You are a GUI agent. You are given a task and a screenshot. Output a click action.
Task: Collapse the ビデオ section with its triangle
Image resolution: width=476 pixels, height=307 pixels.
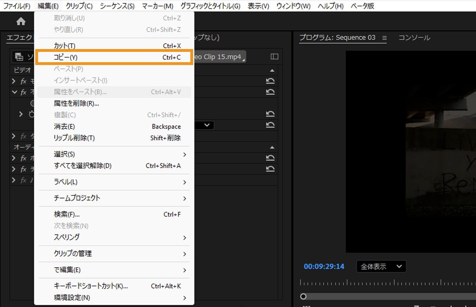[x=273, y=70]
